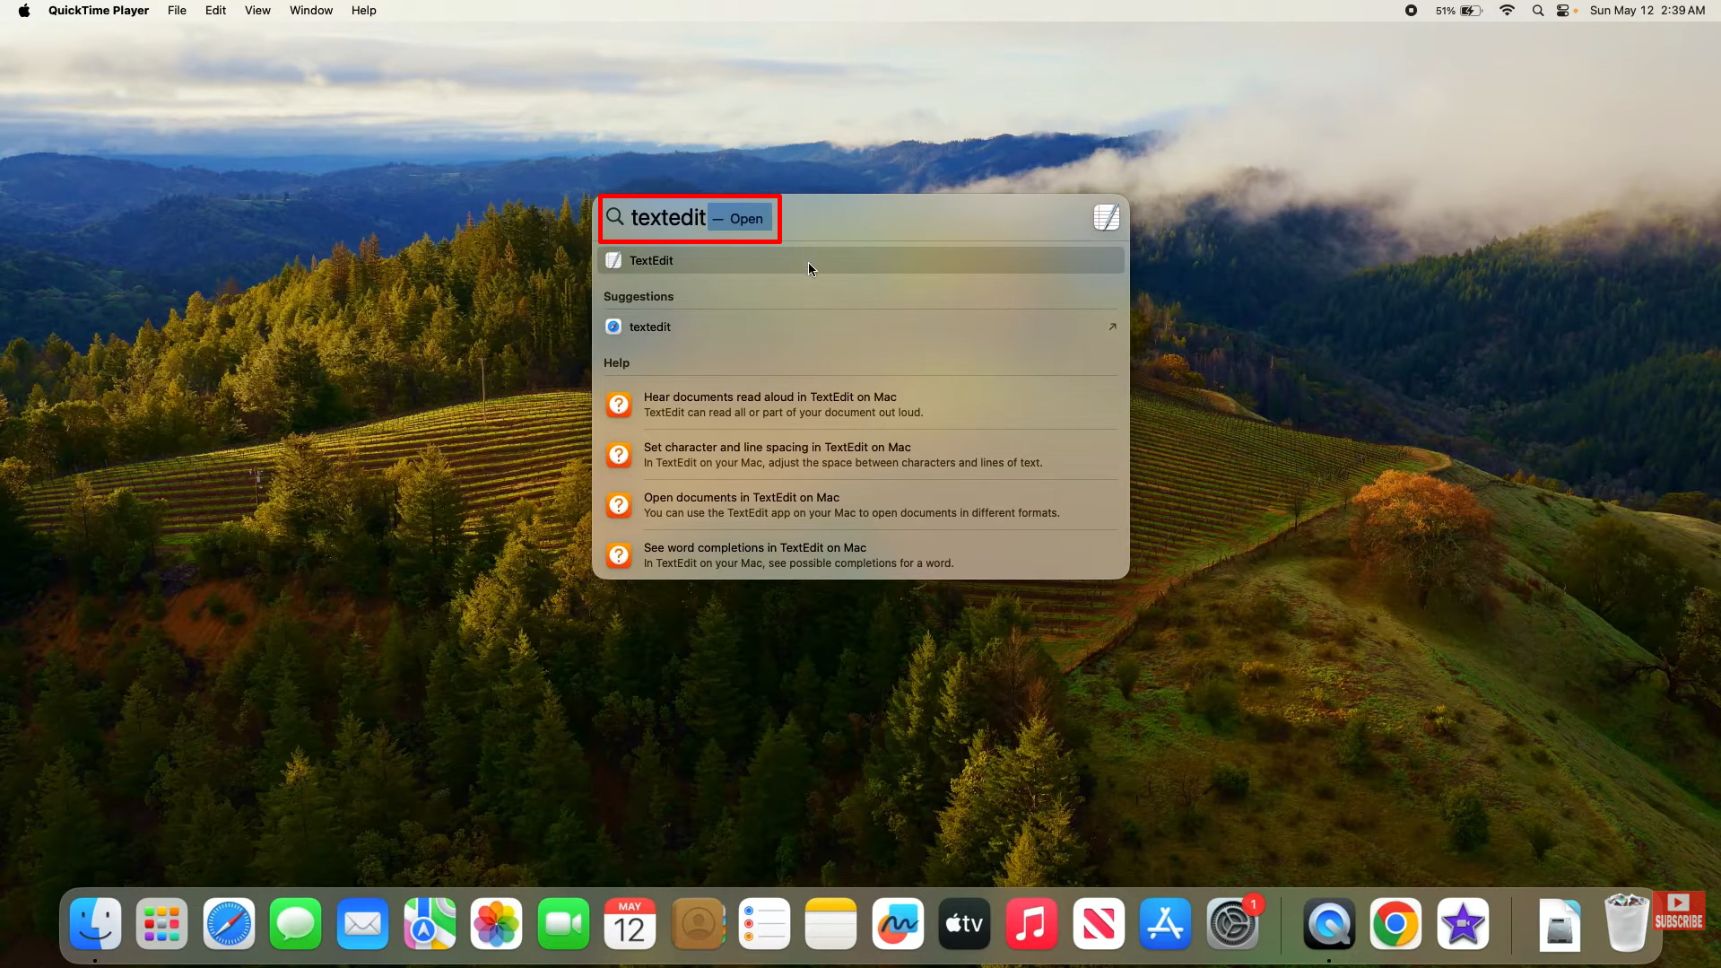Open the QuickTime Player app menu
Image resolution: width=1721 pixels, height=968 pixels.
point(99,11)
